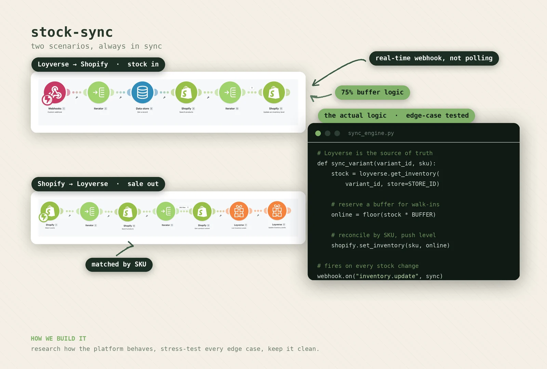Open Shopify Get a product variant module
This screenshot has width=547, height=369.
coord(202,211)
